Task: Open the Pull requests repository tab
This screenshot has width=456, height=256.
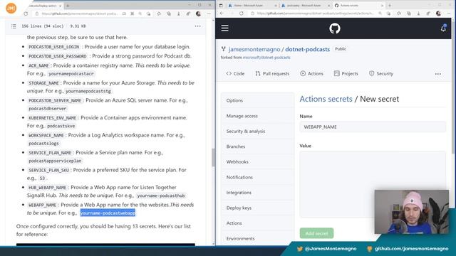Action: tap(272, 74)
